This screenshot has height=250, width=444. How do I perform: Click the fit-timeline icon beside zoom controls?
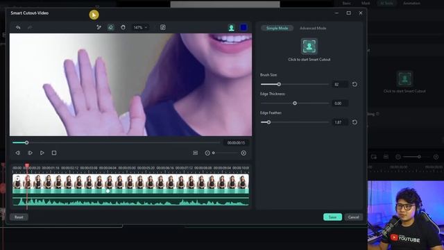(x=196, y=153)
